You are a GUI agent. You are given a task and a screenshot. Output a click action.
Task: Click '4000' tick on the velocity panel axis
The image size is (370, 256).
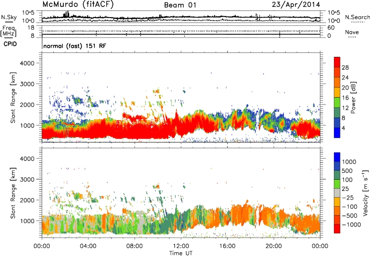click(27, 158)
